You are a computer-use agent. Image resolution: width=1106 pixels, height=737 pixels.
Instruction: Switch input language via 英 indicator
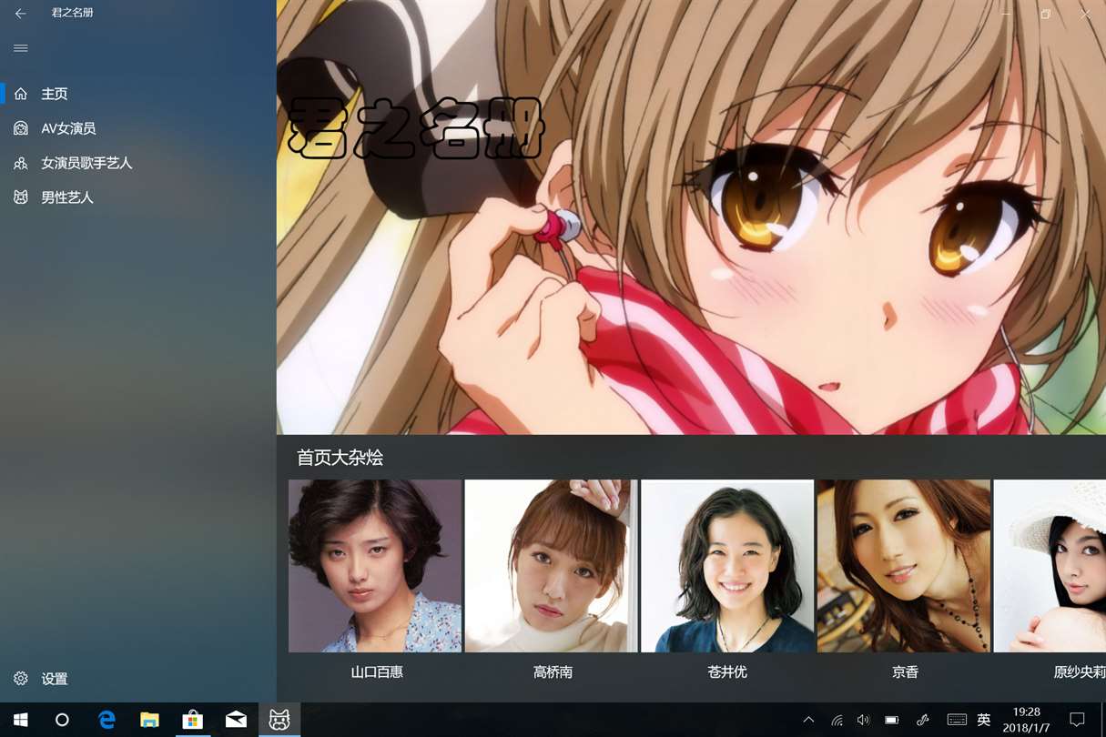(984, 720)
